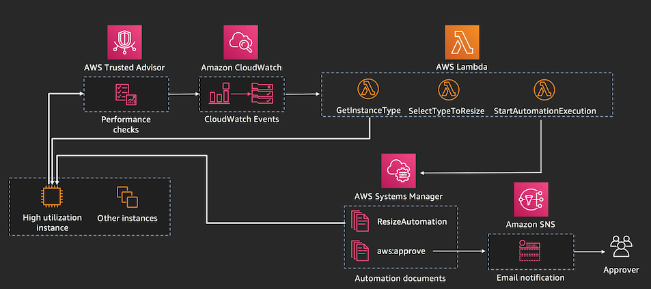
Task: Select the GetInstanceType lambda function icon
Action: pos(368,90)
